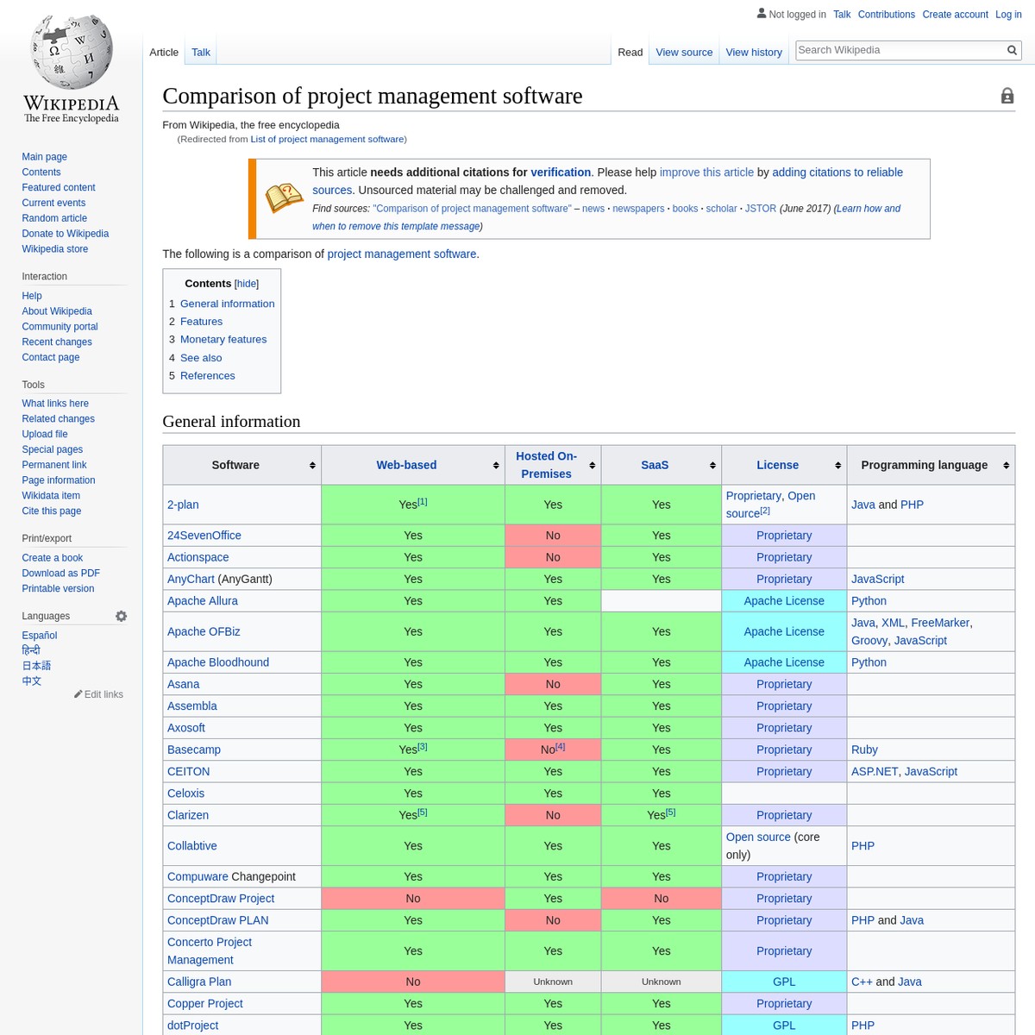Focus the Search Wikipedia input field
Viewport: 1035px width, 1035px height.
tap(900, 50)
